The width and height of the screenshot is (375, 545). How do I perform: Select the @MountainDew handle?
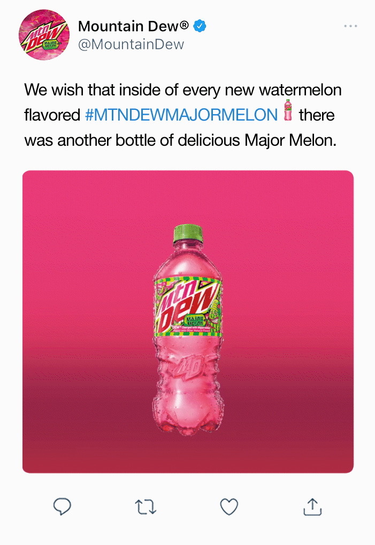(131, 44)
